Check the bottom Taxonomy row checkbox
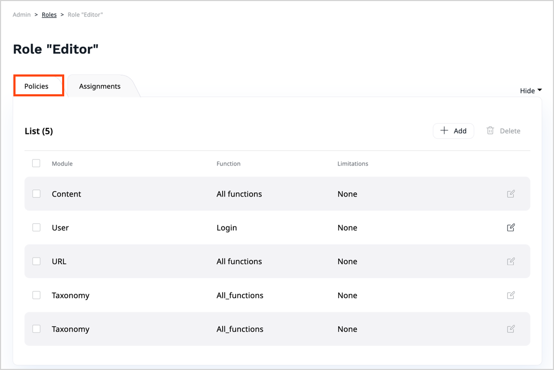 [x=36, y=329]
